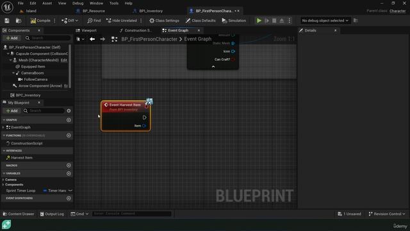Close the Event Graph tab
410x231 pixels.
tap(199, 30)
